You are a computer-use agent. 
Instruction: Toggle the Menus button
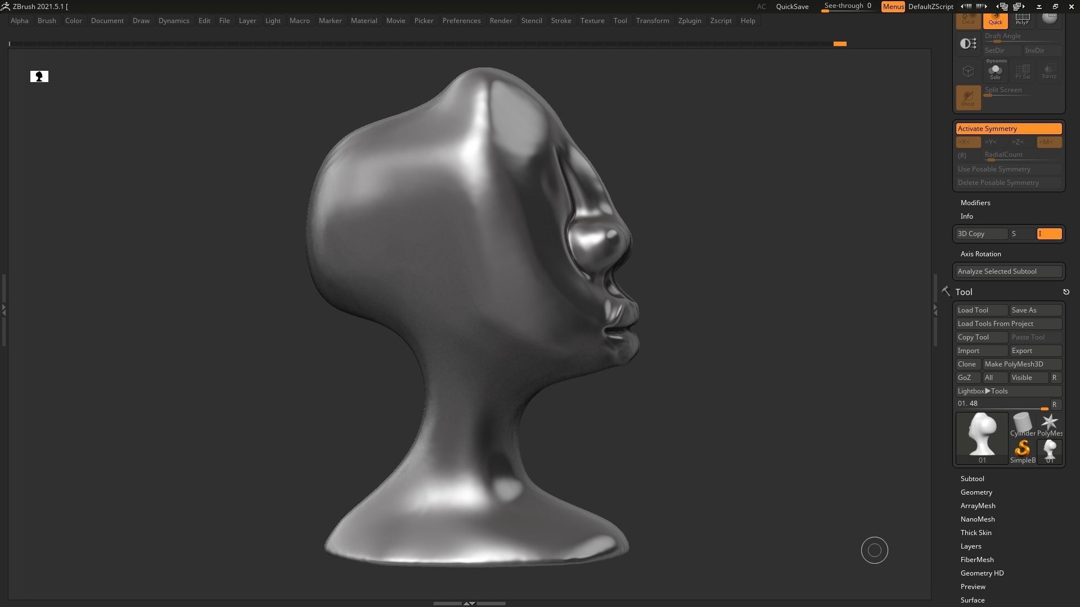coord(893,7)
